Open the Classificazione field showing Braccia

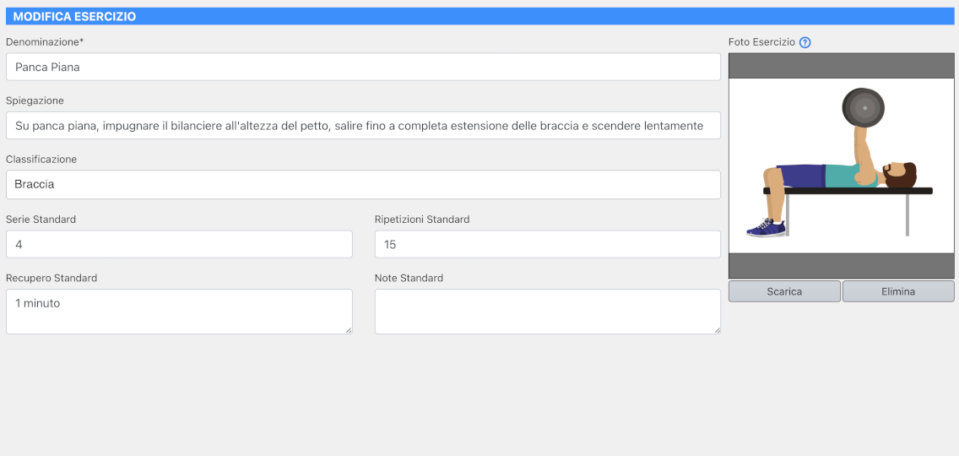click(x=363, y=184)
